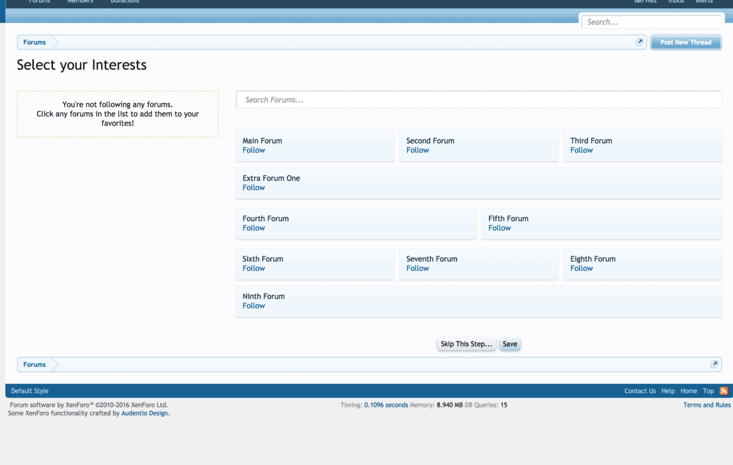This screenshot has width=733, height=465.
Task: Follow the Second Forum
Action: (417, 150)
